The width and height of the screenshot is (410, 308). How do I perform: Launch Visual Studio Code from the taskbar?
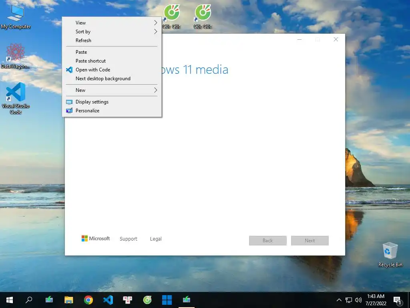tap(108, 300)
